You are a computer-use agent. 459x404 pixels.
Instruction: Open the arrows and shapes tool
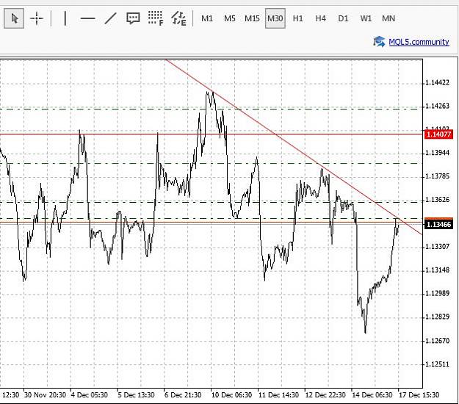pyautogui.click(x=178, y=19)
